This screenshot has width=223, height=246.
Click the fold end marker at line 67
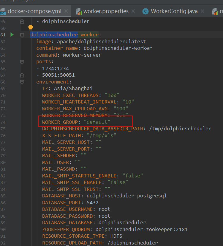coord(22,75)
